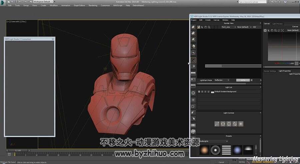The height and width of the screenshot is (164, 300).
Task: Select the Default Gradient Background light row
Action: (229, 92)
